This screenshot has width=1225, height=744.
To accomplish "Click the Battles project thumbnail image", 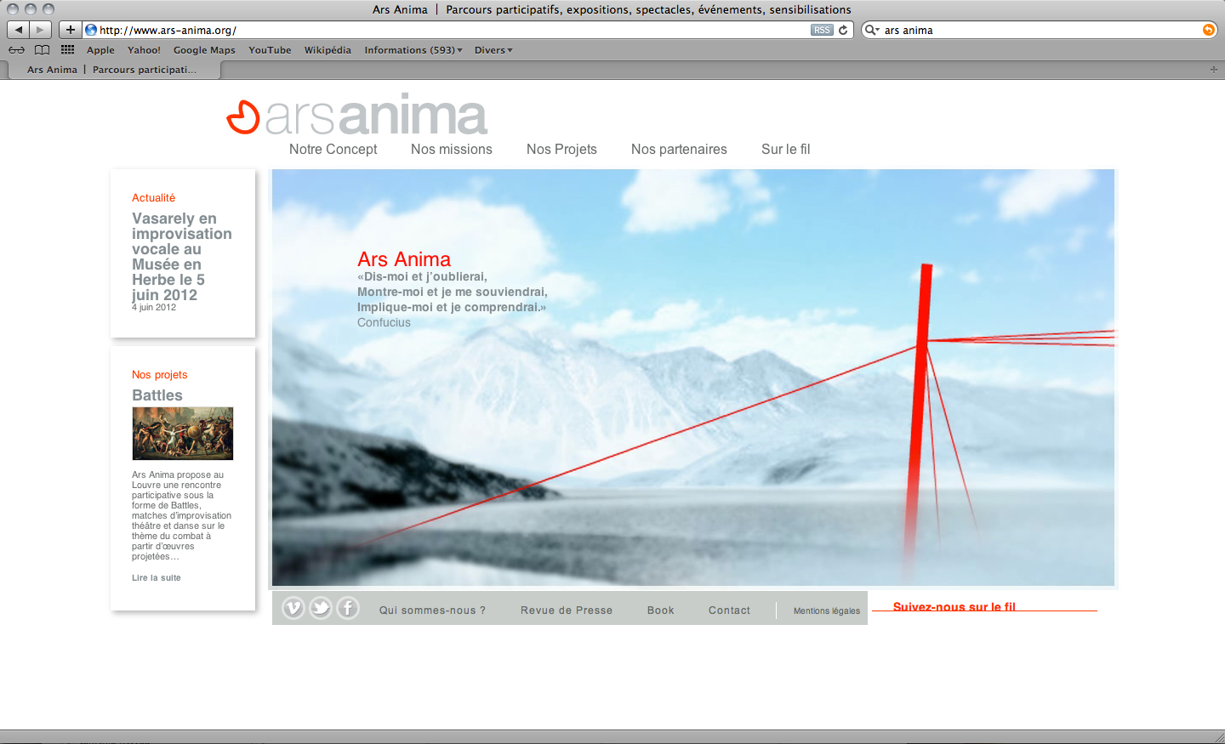I will pos(182,434).
